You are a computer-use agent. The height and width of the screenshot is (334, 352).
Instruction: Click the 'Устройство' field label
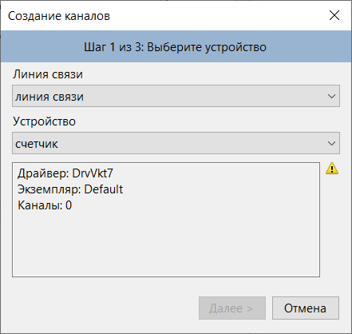pyautogui.click(x=44, y=121)
